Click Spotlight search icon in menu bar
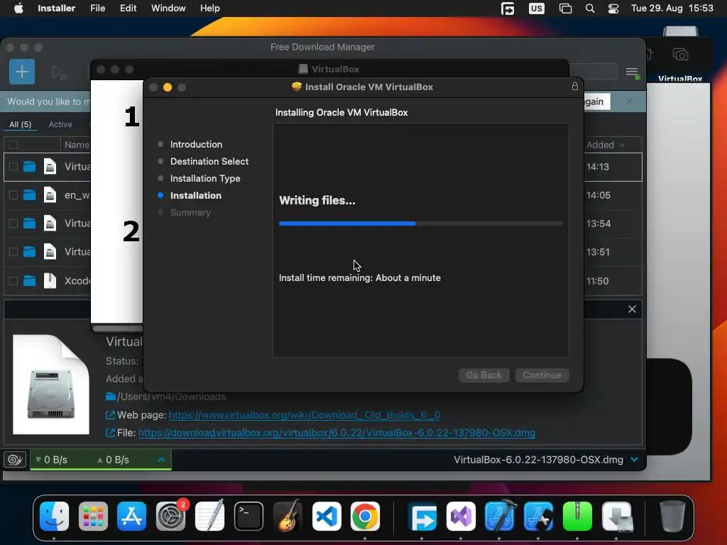Viewport: 727px width, 545px height. coord(590,9)
